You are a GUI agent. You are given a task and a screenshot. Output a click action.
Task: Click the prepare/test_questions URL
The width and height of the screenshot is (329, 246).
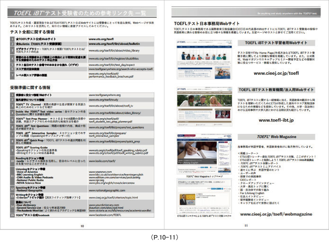tap(116, 127)
